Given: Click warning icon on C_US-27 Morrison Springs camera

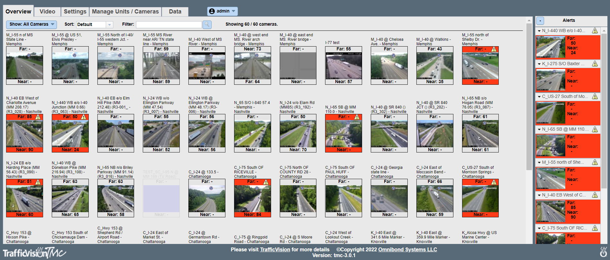Looking at the screenshot, I should 494,182.
